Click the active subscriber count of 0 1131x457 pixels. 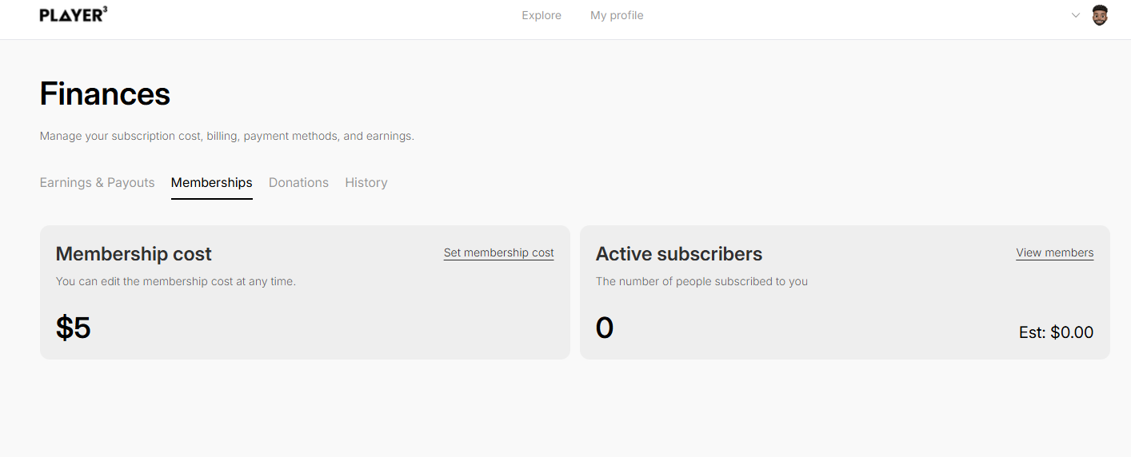tap(605, 328)
